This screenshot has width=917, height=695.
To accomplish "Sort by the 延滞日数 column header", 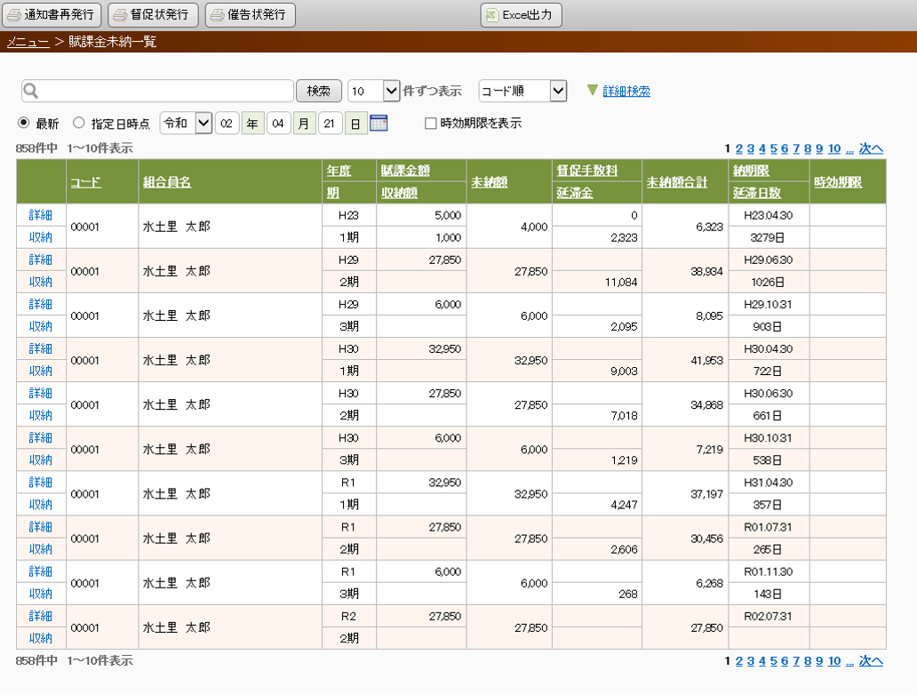I will [757, 193].
